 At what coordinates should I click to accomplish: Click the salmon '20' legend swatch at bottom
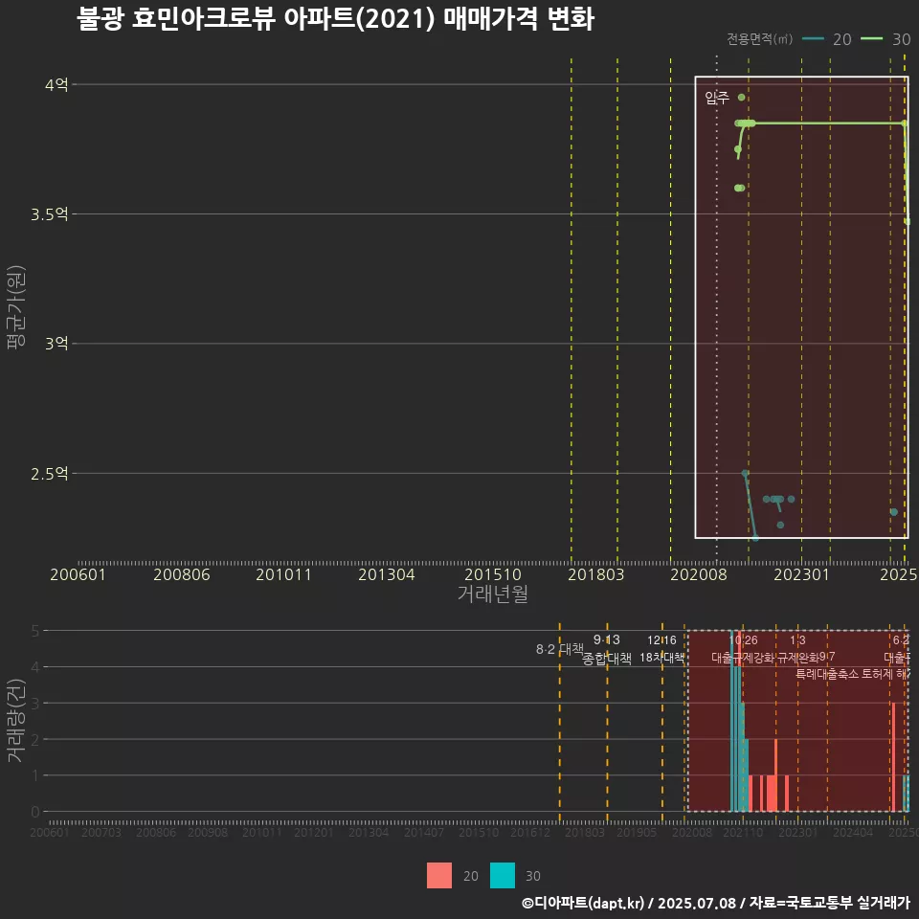click(439, 876)
